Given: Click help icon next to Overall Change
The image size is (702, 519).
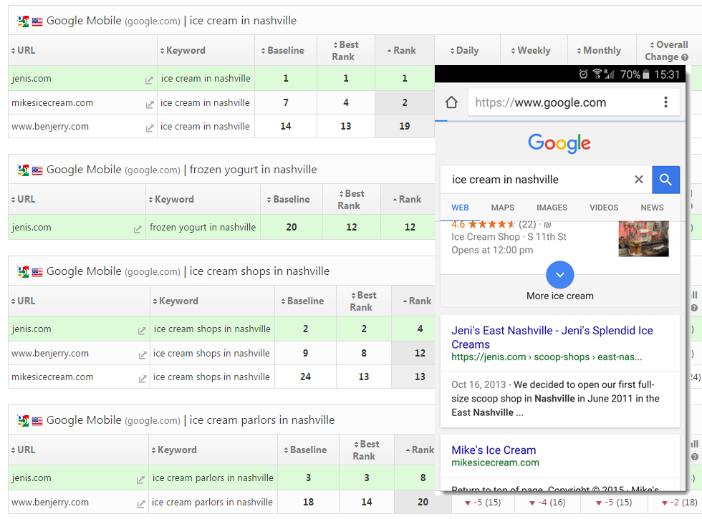Looking at the screenshot, I should click(x=685, y=57).
